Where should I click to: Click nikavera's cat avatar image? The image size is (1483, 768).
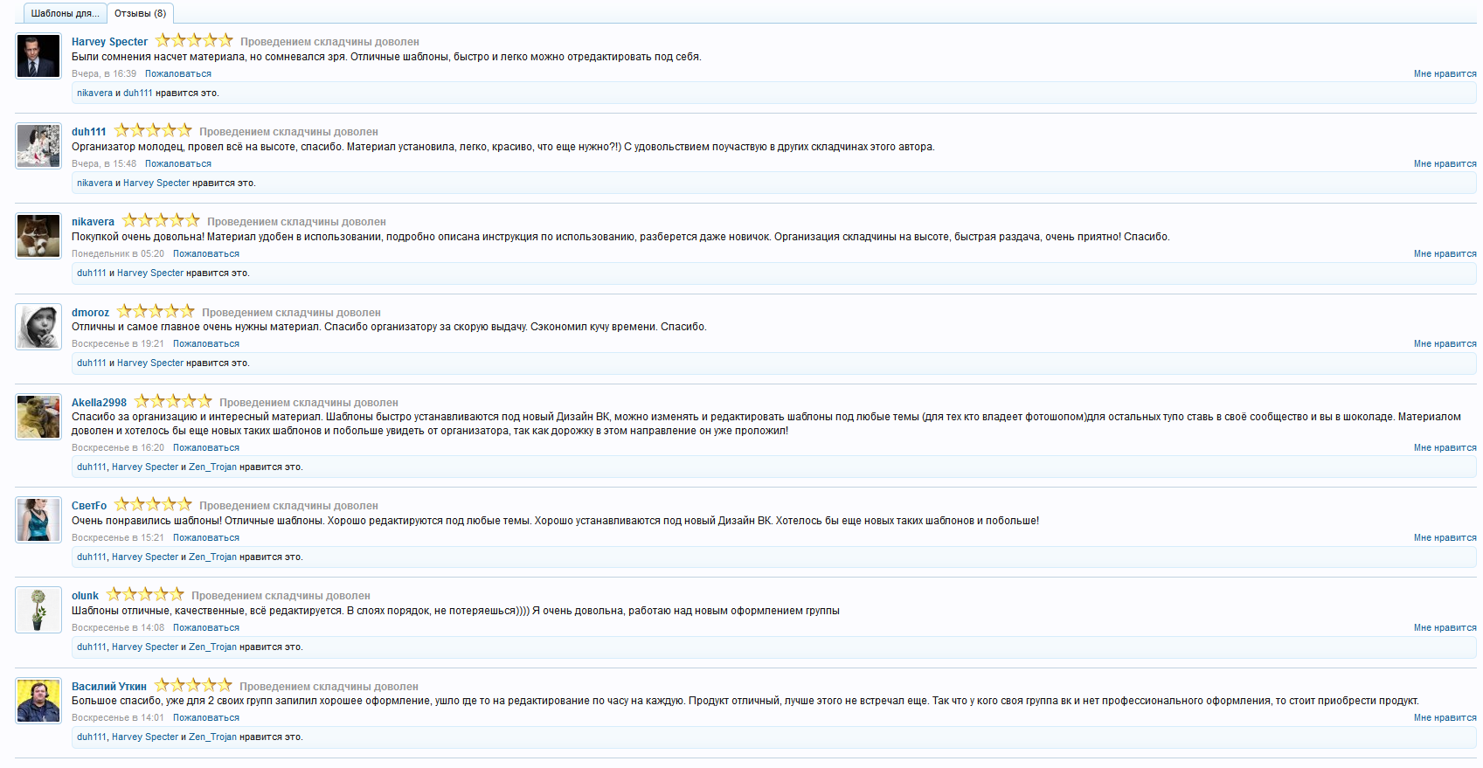tap(38, 236)
